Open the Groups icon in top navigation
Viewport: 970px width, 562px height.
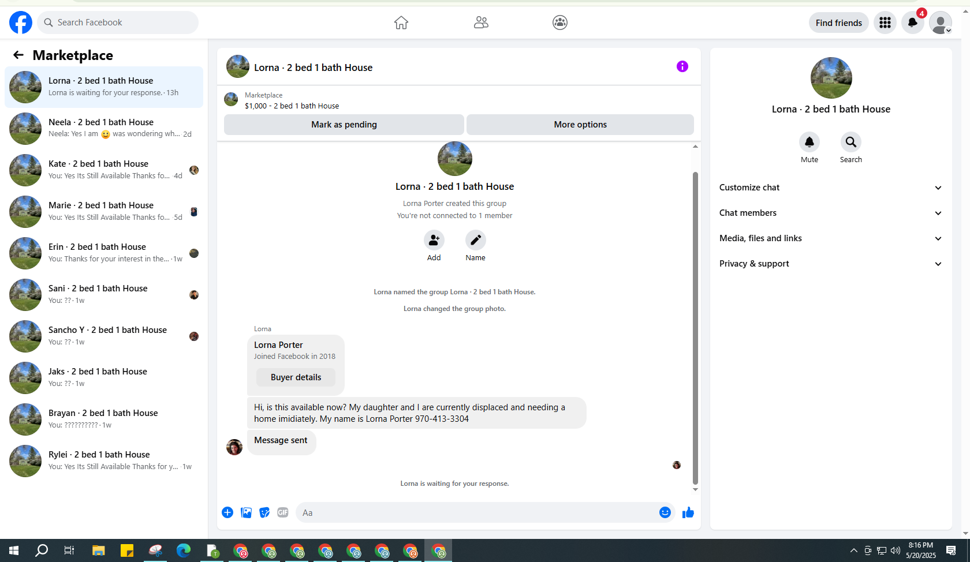coord(560,23)
